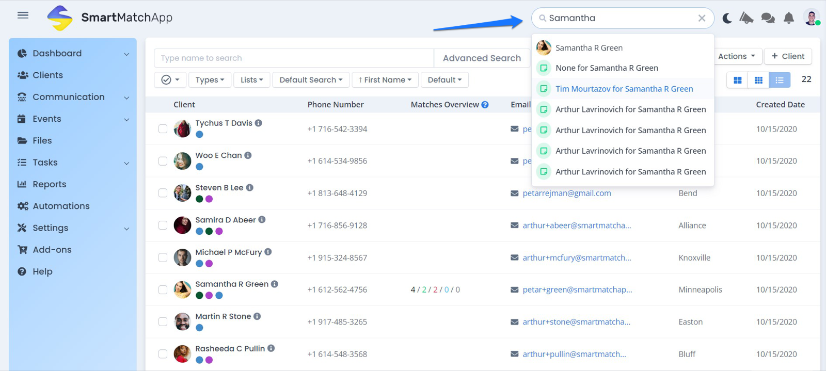Add a new client with + Client
The width and height of the screenshot is (826, 371).
787,56
